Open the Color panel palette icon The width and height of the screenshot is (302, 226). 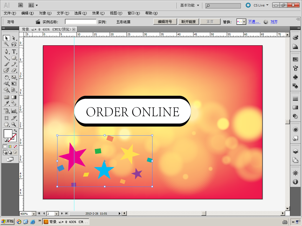(295, 38)
